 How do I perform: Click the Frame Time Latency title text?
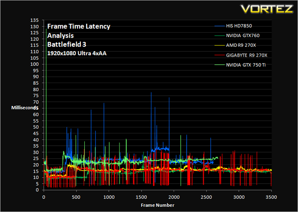[x=79, y=26]
